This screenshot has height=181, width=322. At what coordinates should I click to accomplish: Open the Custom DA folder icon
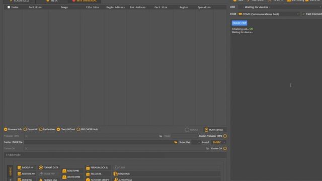[208, 148]
